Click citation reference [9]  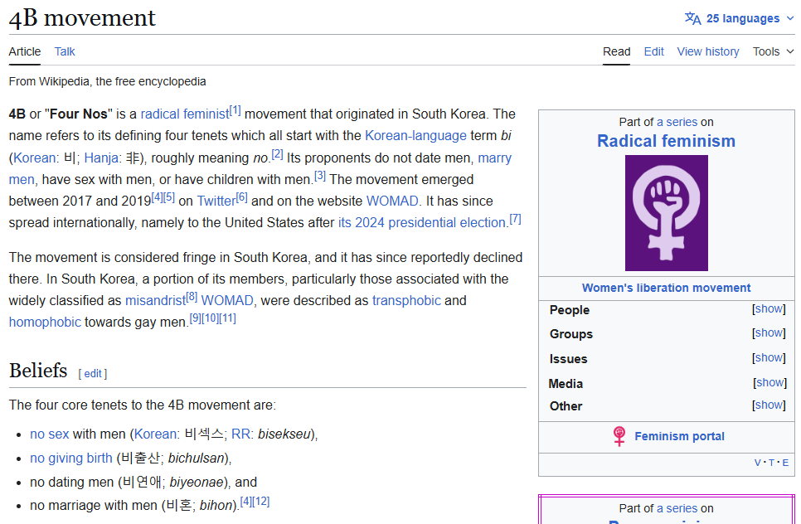195,318
